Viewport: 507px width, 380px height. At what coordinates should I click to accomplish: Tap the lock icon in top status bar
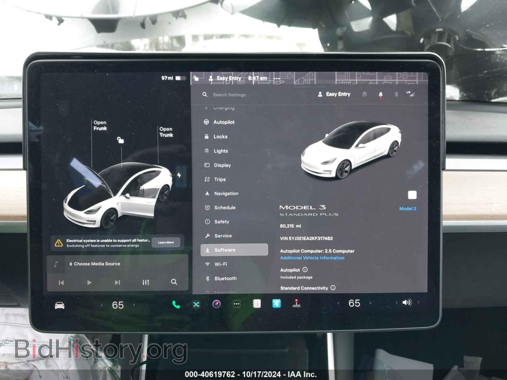tap(196, 78)
